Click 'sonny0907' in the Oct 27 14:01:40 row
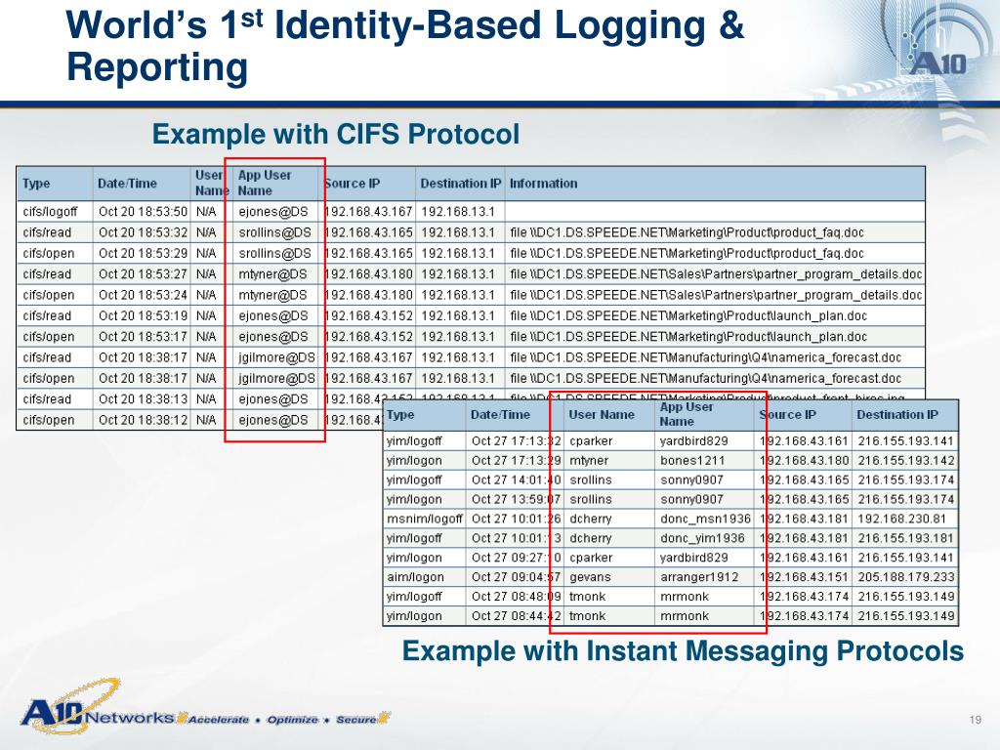The image size is (1000, 750). tap(691, 480)
